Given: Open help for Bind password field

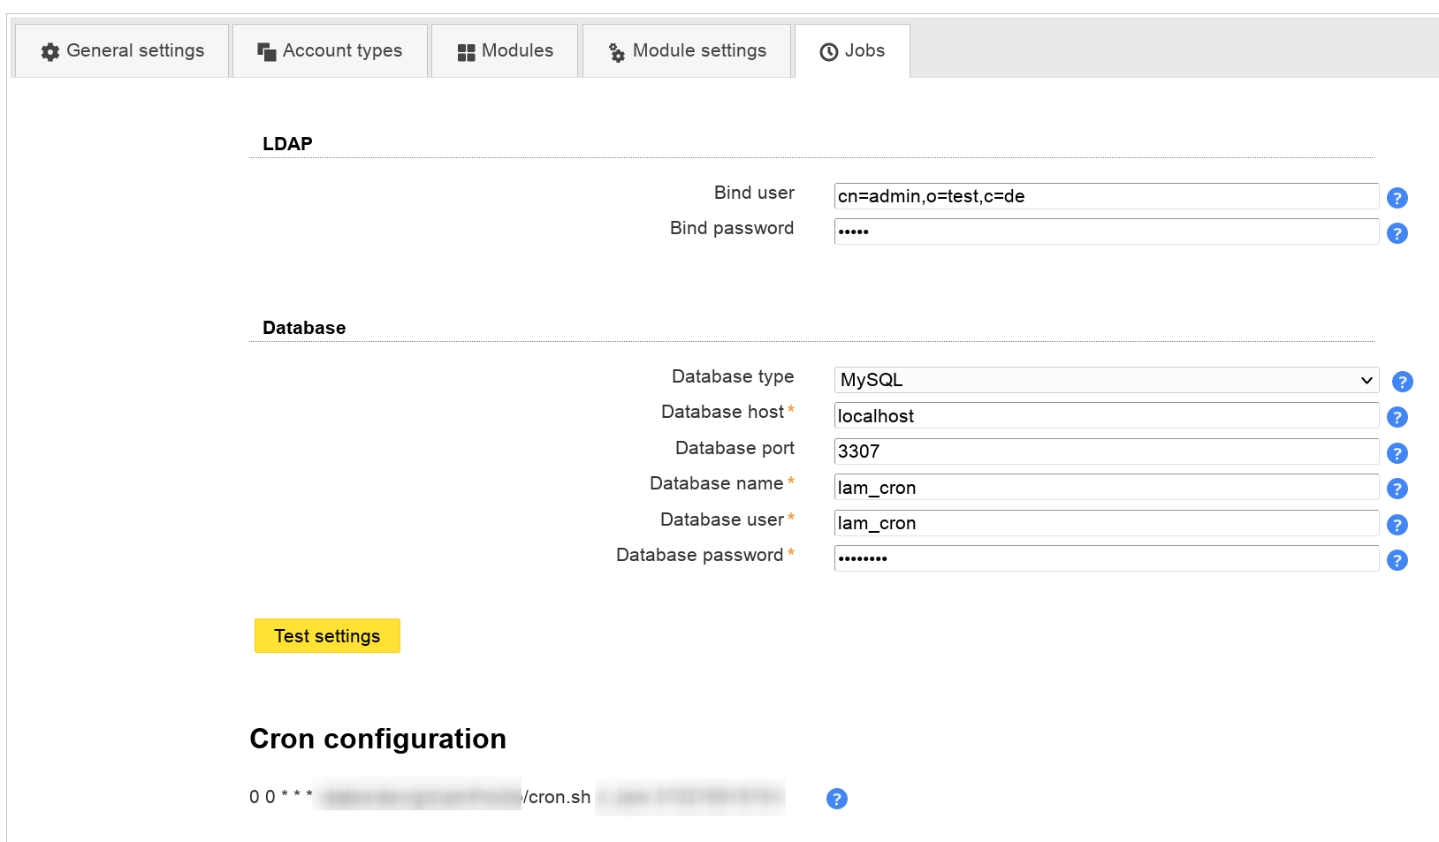Looking at the screenshot, I should click(x=1397, y=233).
